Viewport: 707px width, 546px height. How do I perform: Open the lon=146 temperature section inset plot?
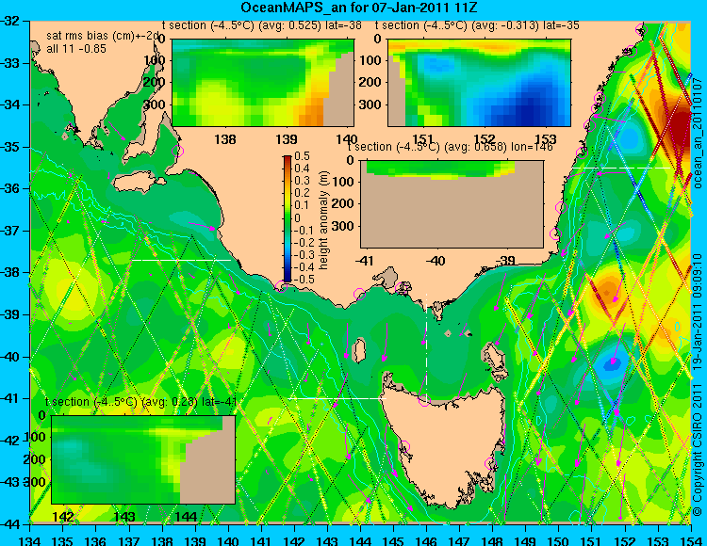point(452,204)
